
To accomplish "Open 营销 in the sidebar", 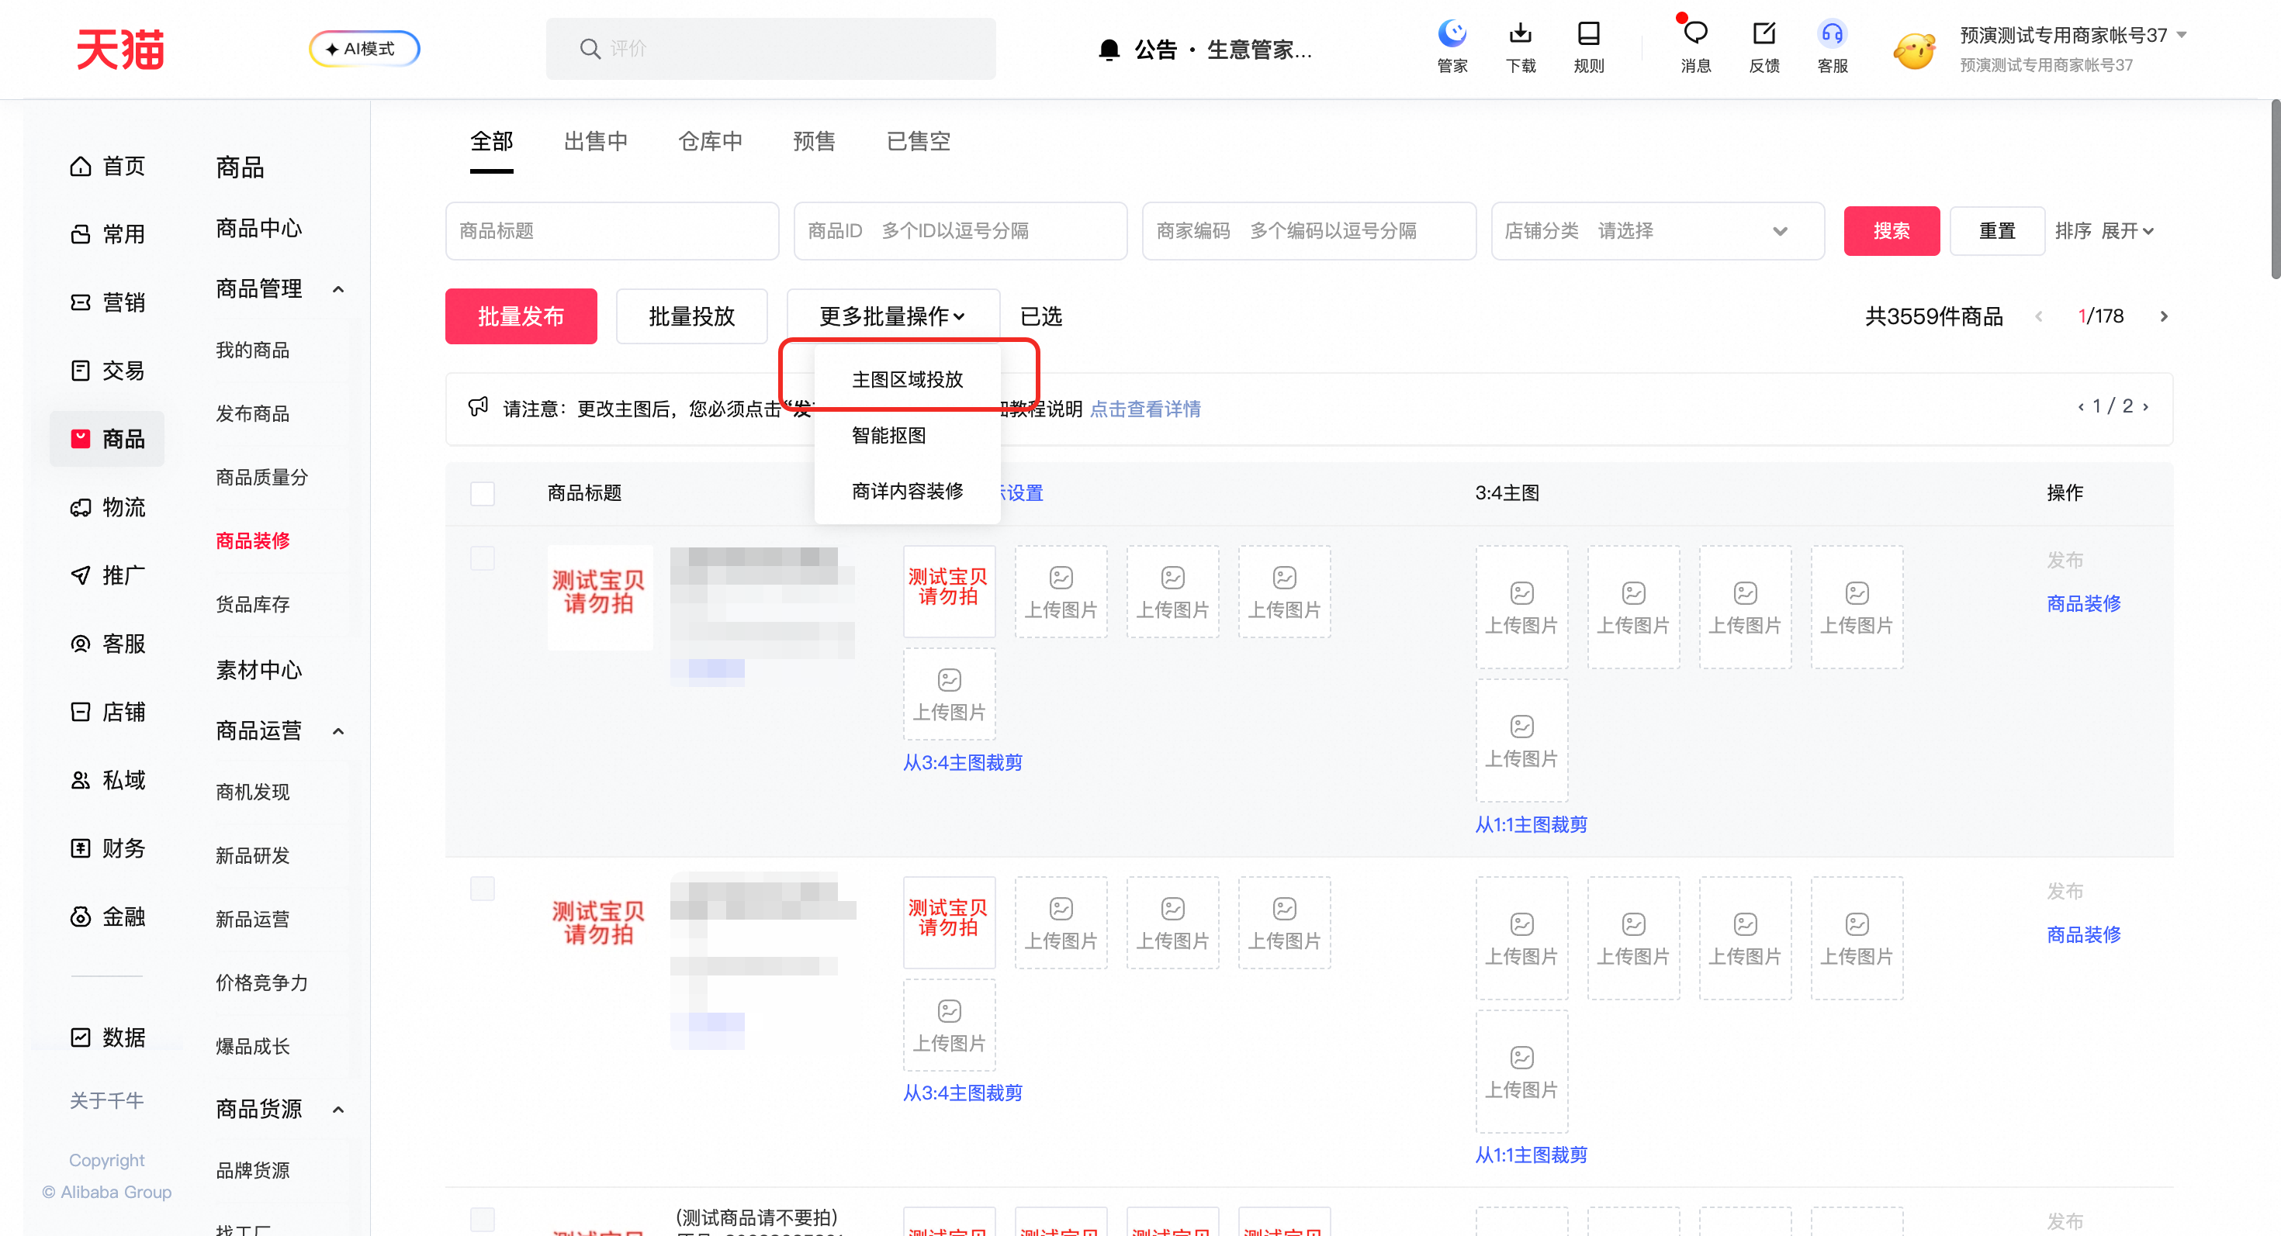I will pyautogui.click(x=107, y=302).
